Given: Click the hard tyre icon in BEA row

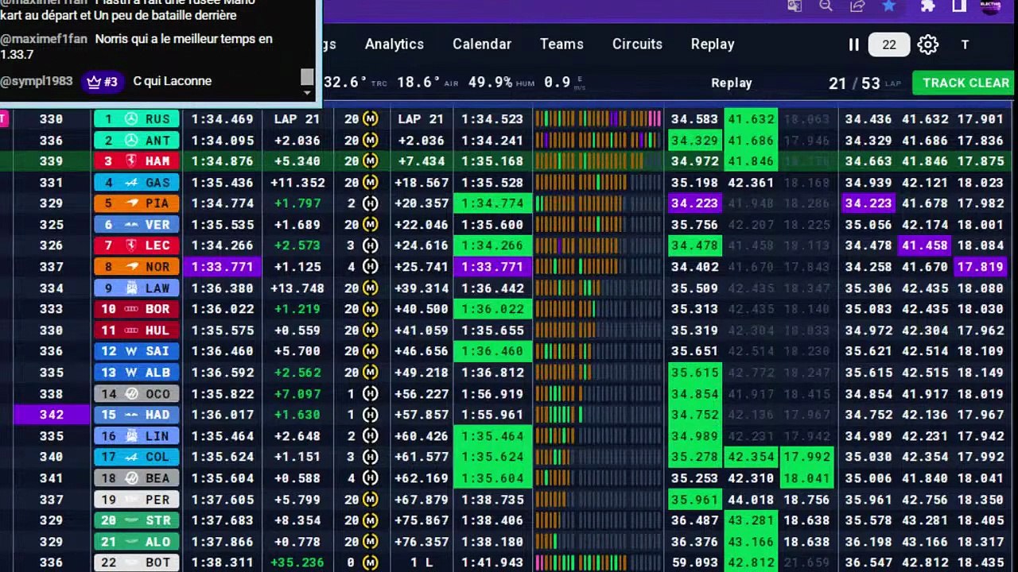Looking at the screenshot, I should pyautogui.click(x=370, y=478).
